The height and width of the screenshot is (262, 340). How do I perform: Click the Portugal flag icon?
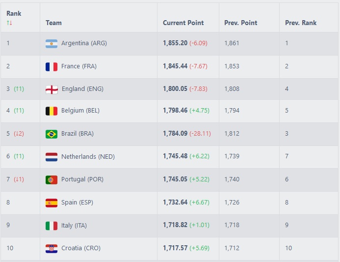52,180
